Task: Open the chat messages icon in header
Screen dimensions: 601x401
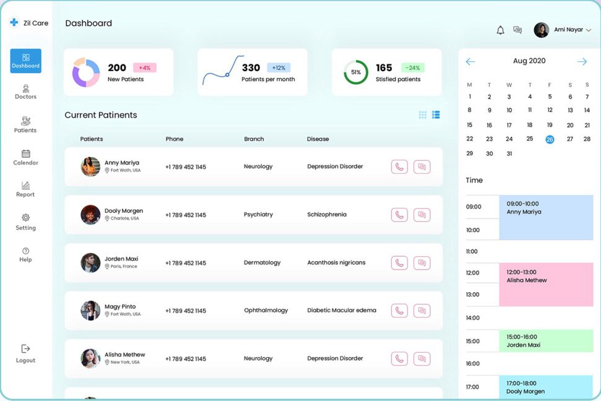Action: pyautogui.click(x=518, y=29)
